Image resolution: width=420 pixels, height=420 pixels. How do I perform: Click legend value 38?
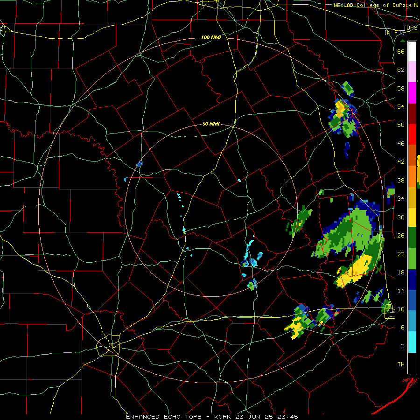(x=401, y=180)
